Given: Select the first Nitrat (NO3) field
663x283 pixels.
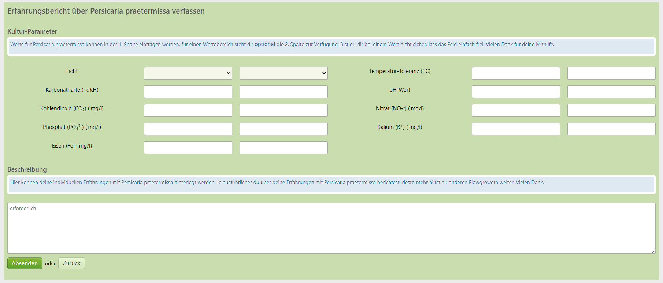Looking at the screenshot, I should tap(516, 110).
